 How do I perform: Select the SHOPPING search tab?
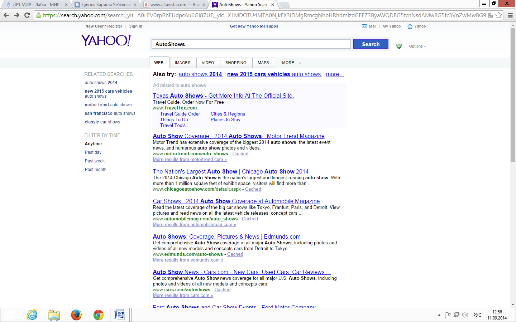click(236, 63)
